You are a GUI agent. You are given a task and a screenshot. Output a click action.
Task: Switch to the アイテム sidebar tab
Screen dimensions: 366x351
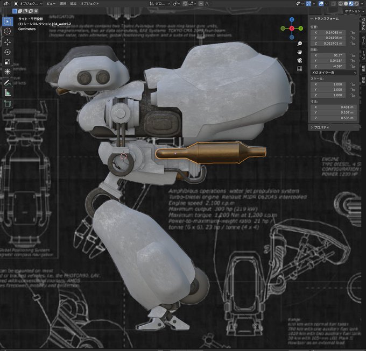pos(363,24)
